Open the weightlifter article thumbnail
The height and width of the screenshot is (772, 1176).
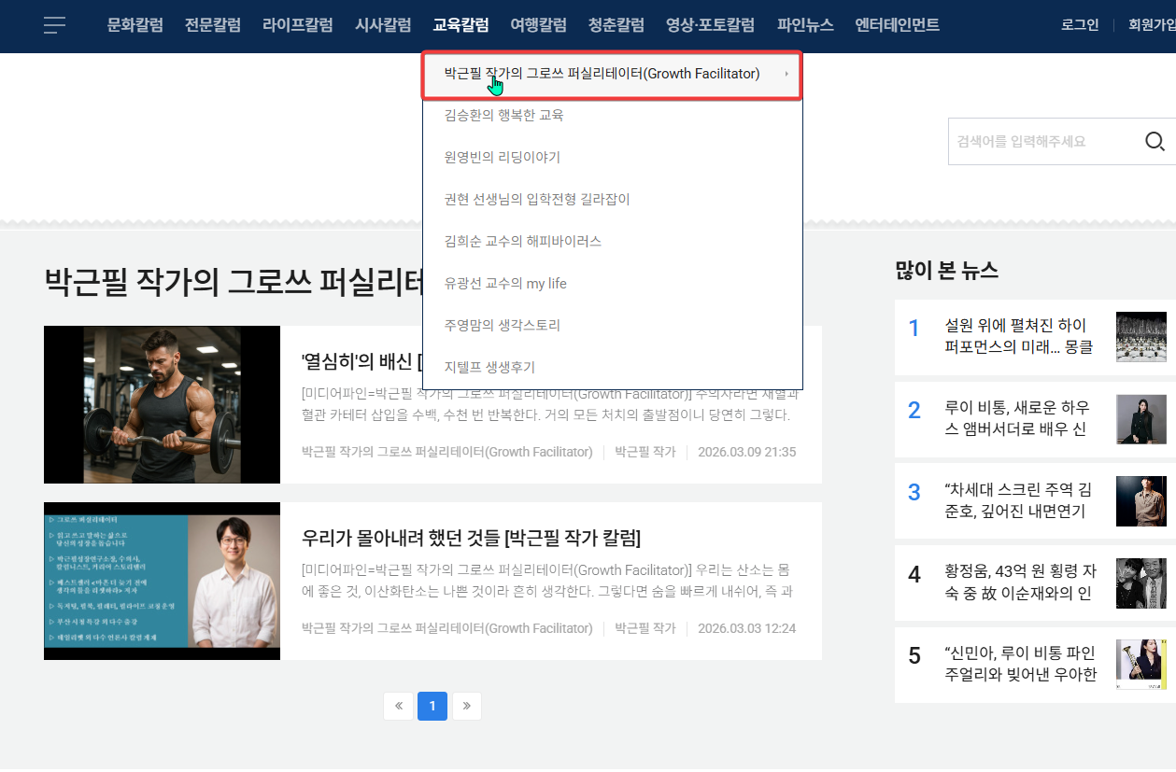162,404
